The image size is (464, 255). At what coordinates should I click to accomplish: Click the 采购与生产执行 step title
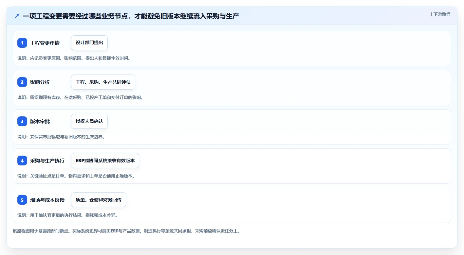click(x=47, y=161)
